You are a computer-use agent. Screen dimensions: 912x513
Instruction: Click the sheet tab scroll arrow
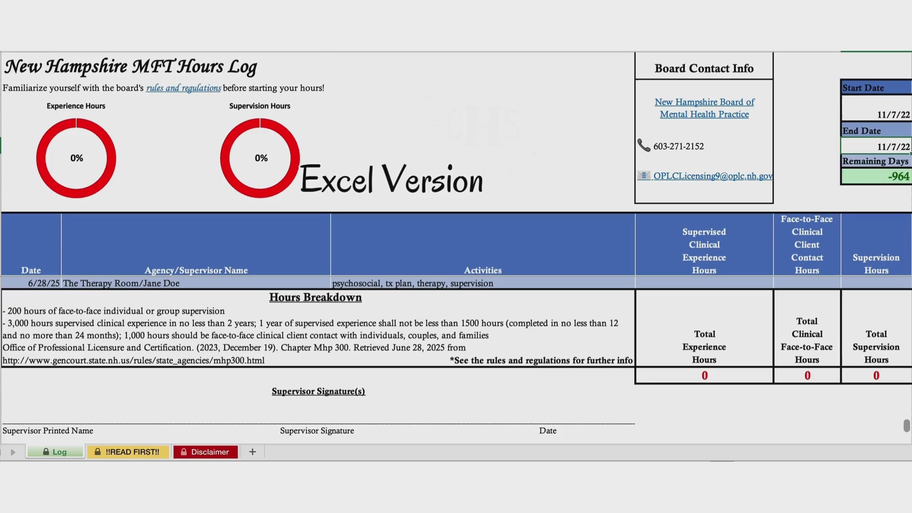click(x=13, y=452)
